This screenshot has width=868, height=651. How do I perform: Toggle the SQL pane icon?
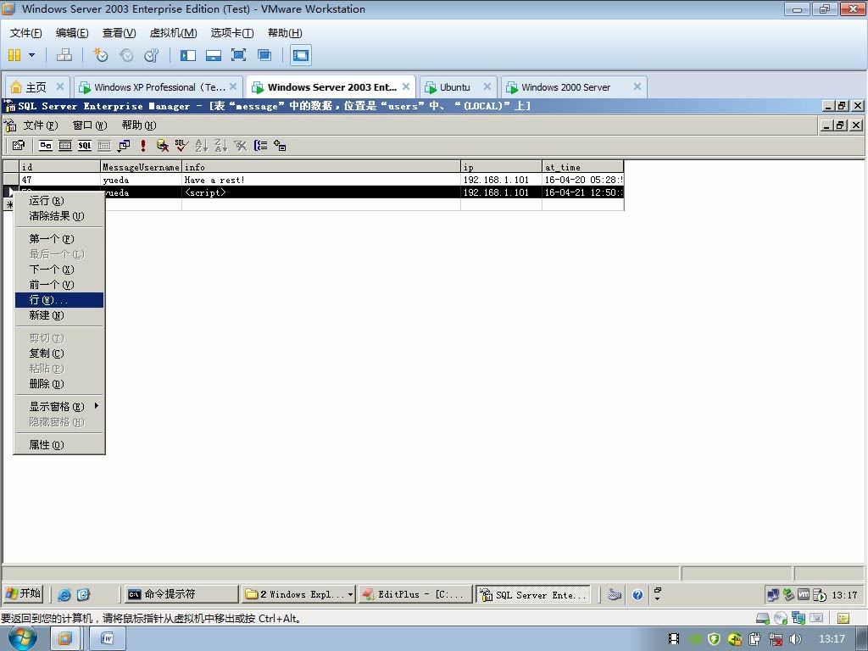85,146
